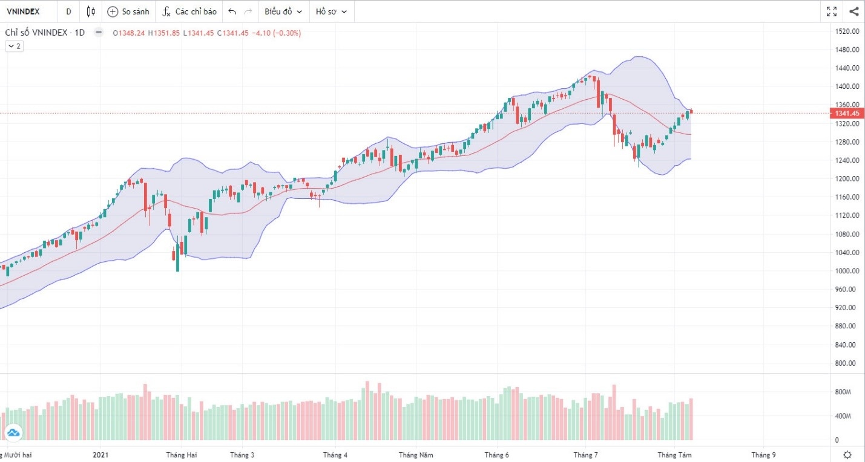865x462 pixels.
Task: Open chart settings via the gear icon
Action: [847, 454]
